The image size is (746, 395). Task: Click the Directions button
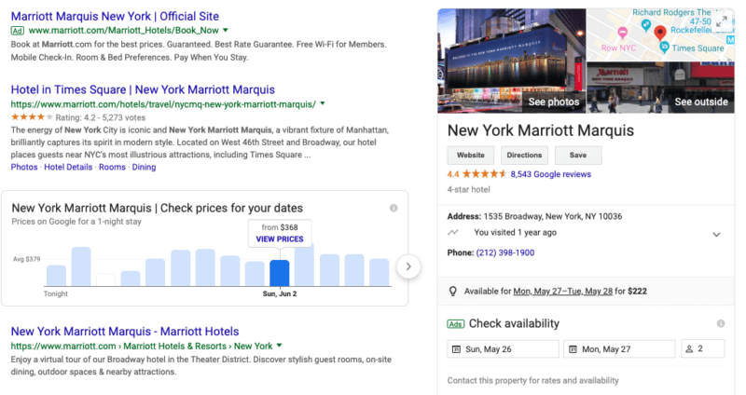coord(524,155)
